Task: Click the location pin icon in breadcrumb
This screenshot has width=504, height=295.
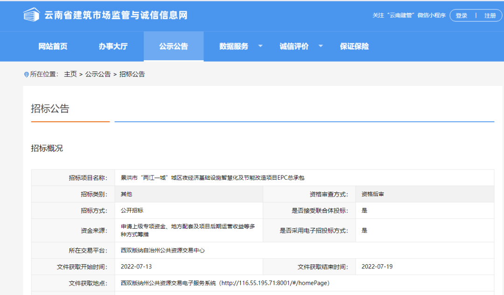Action: tap(26, 75)
